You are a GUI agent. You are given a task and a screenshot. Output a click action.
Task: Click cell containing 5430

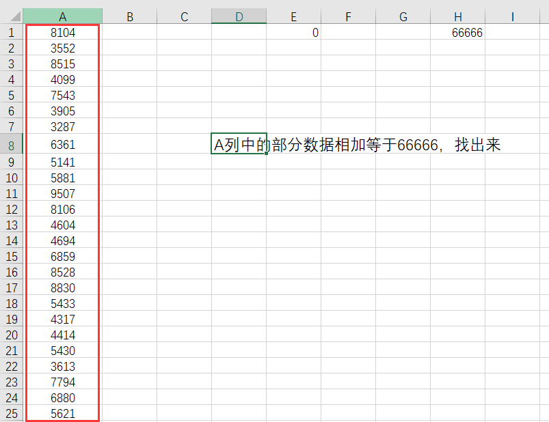click(x=63, y=350)
